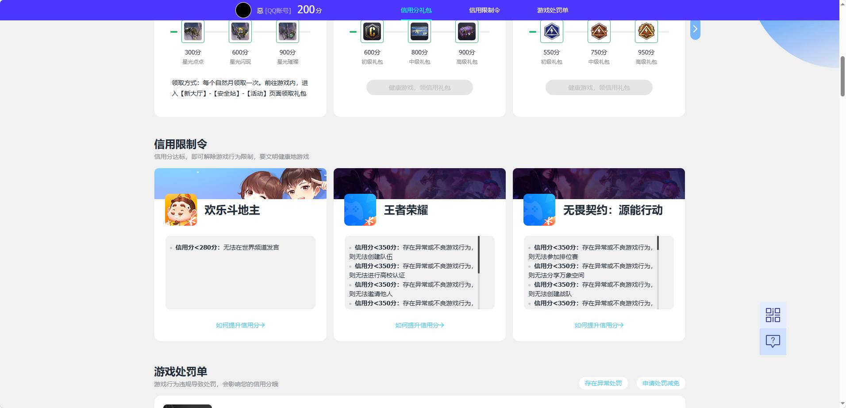Open the 无畏契约 card banner image

click(599, 184)
